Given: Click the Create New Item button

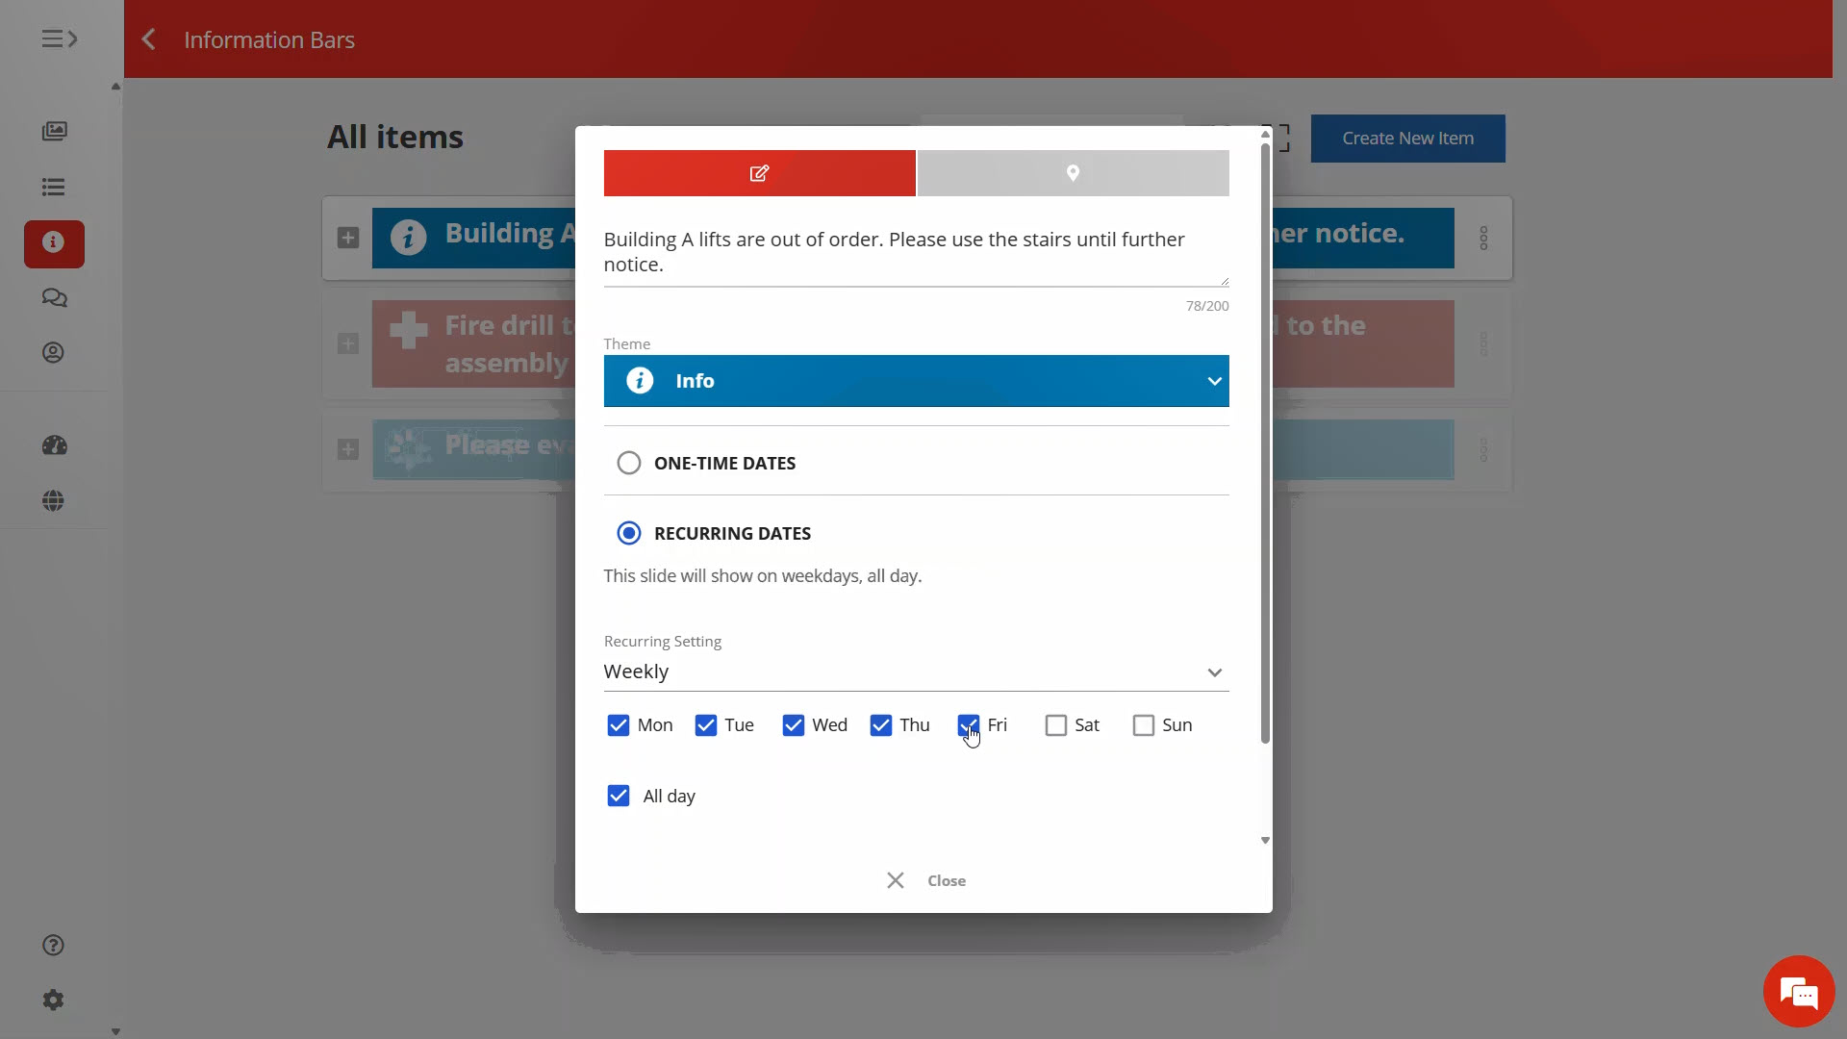Looking at the screenshot, I should click(x=1407, y=139).
